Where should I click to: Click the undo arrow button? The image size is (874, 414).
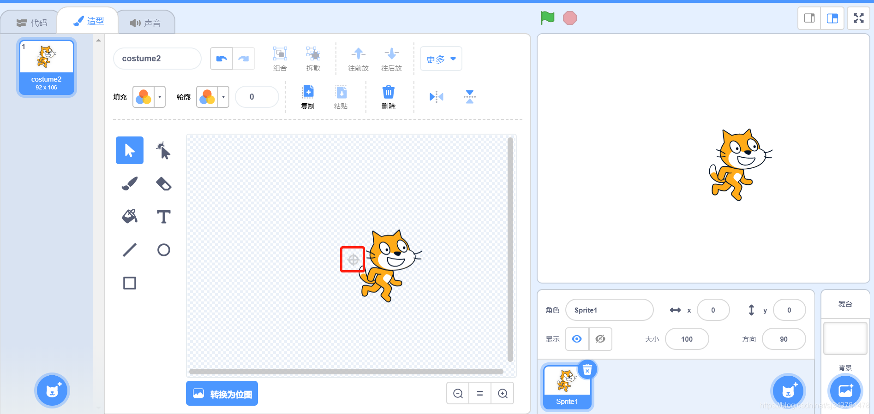click(x=221, y=59)
